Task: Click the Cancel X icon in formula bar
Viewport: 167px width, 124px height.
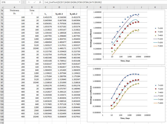Action: click(x=29, y=2)
